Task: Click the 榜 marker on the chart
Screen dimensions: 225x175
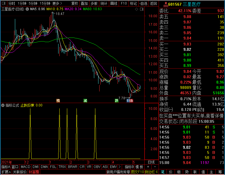Action: [58, 100]
